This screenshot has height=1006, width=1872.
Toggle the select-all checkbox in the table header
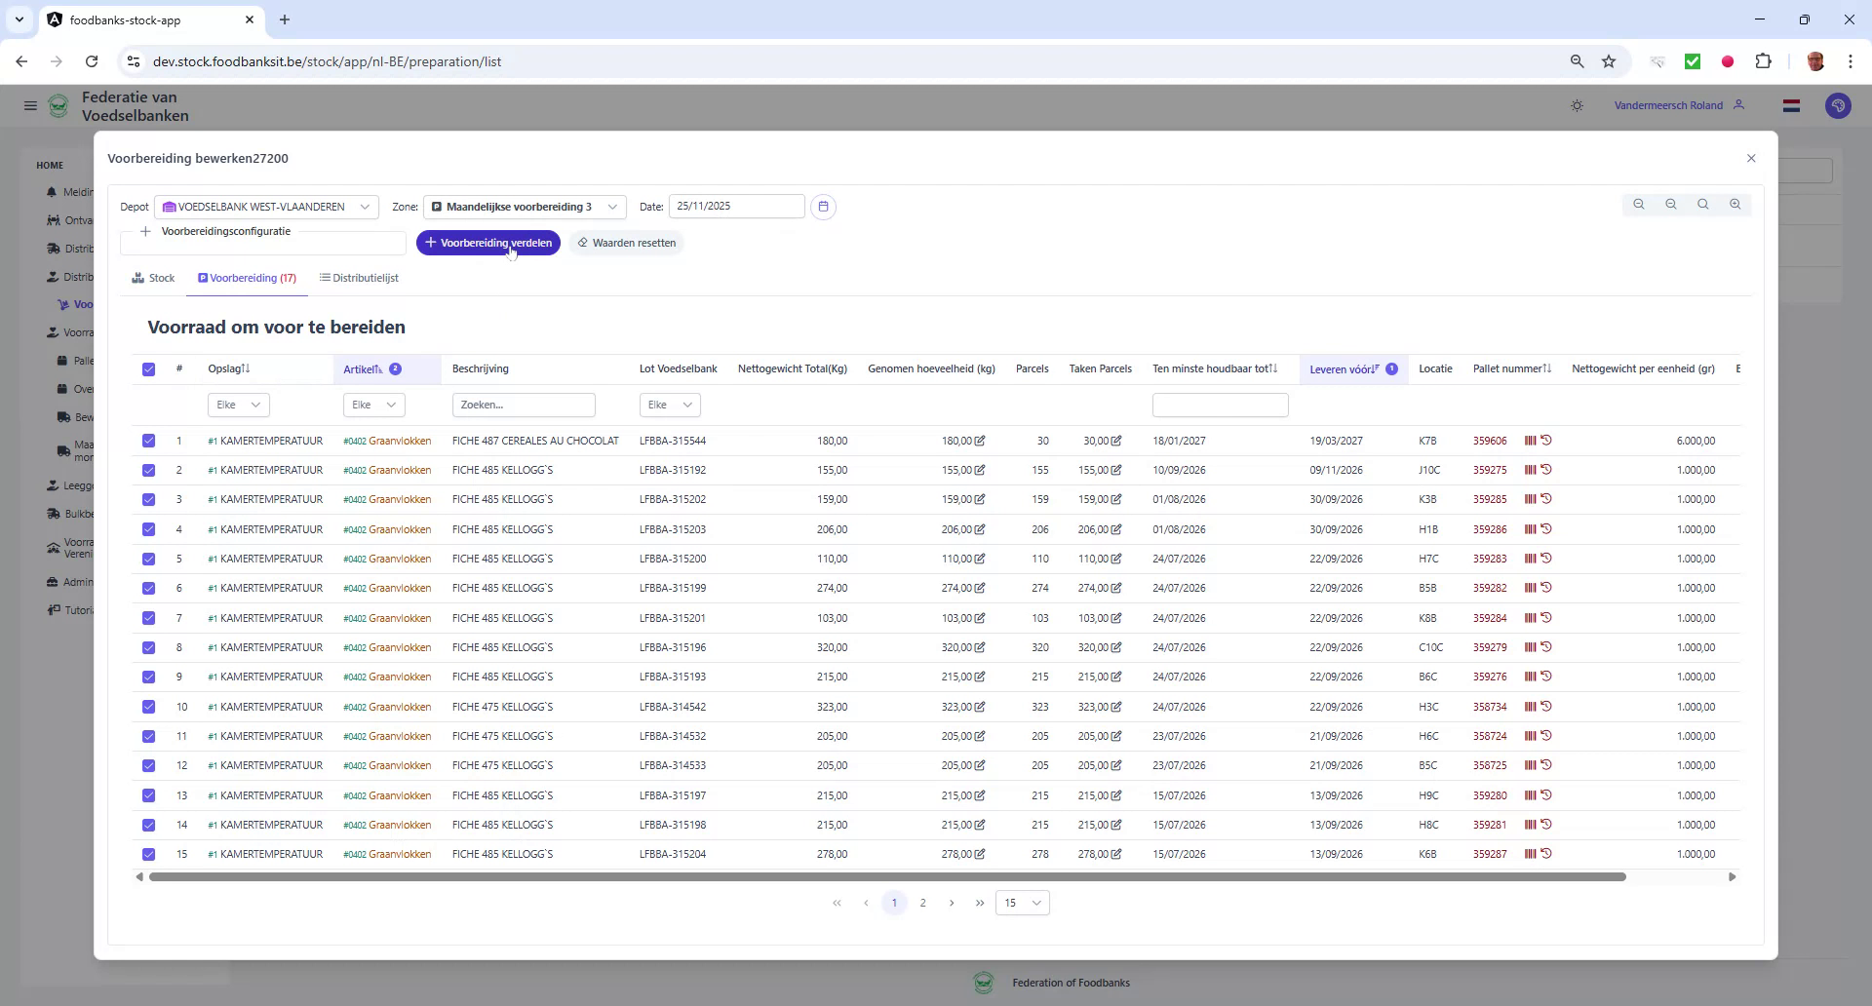pyautogui.click(x=148, y=369)
